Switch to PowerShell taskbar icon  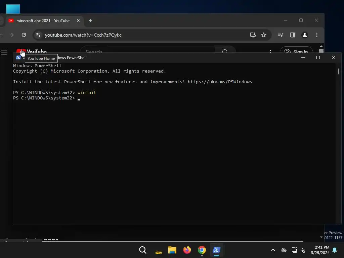click(x=217, y=250)
